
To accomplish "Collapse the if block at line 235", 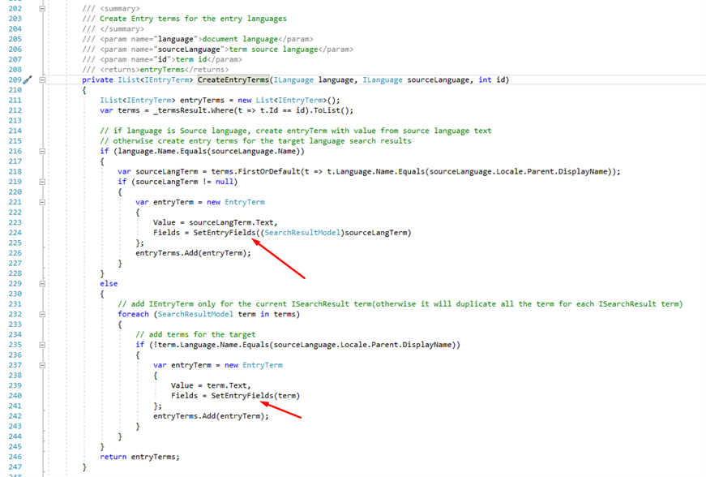I will point(42,345).
